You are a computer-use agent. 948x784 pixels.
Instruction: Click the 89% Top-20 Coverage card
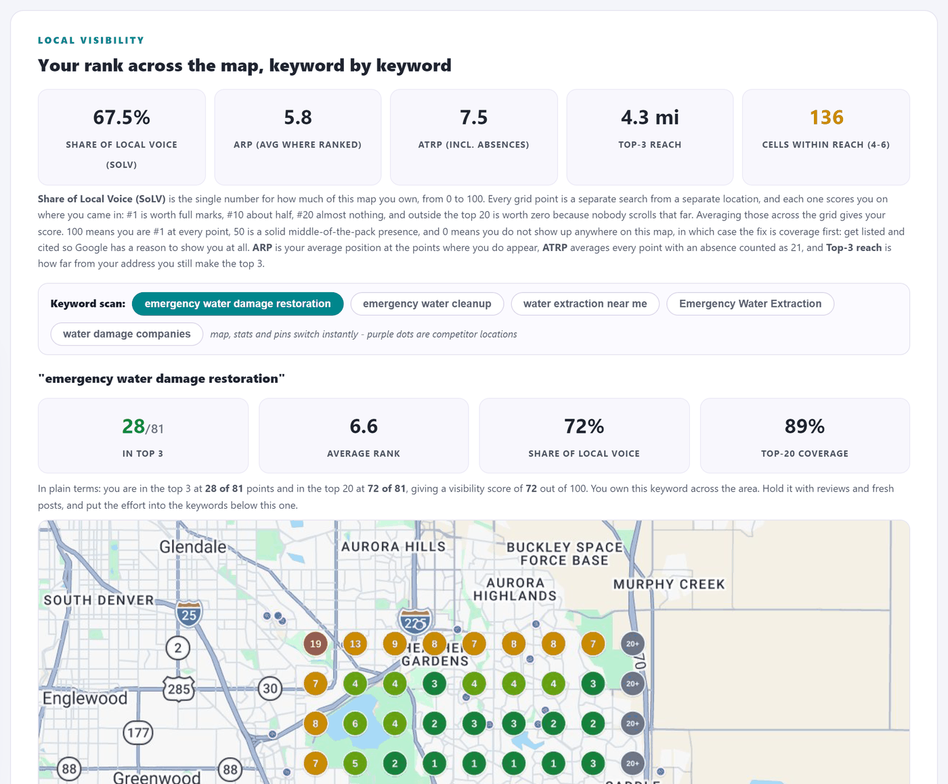(805, 436)
